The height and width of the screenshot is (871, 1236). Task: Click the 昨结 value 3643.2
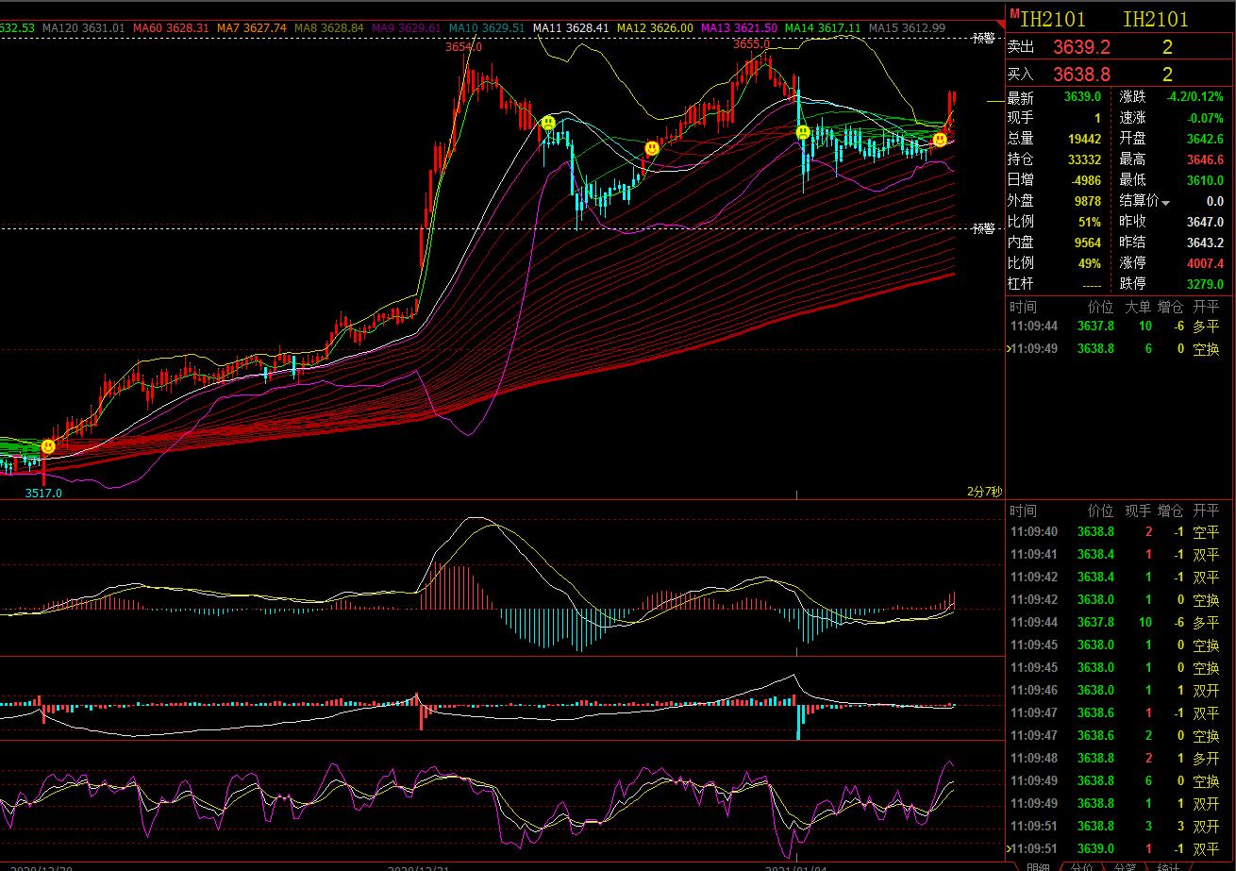coord(1206,243)
